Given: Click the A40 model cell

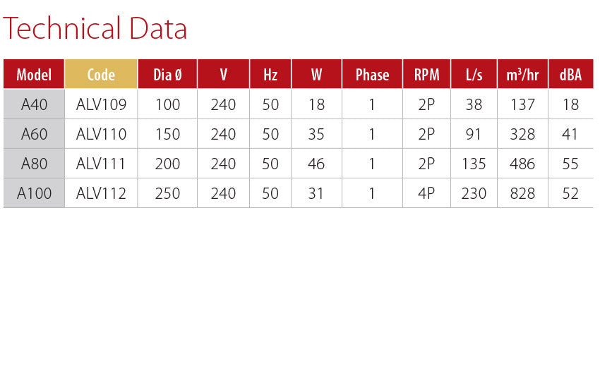Looking at the screenshot, I should 34,104.
